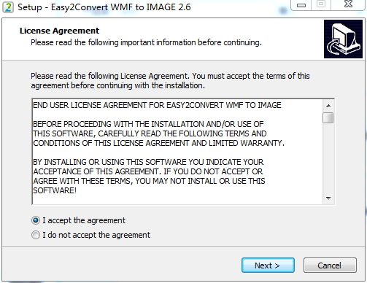Click the BEFORE PROCEEDING WITH THE INSTALLATION line

click(x=148, y=124)
